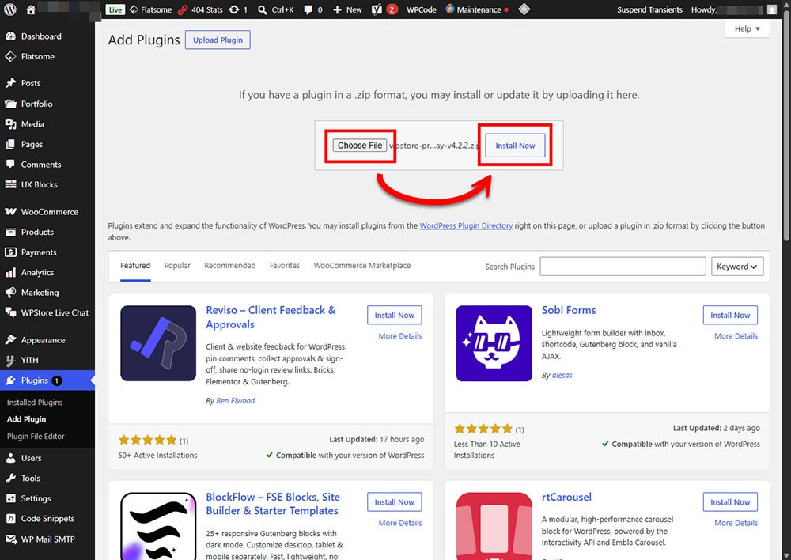Open the New content menu
The width and height of the screenshot is (791, 560).
pos(347,9)
